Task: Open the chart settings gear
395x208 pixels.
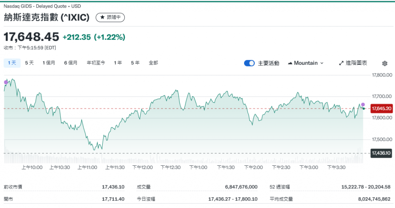Action: 385,63
